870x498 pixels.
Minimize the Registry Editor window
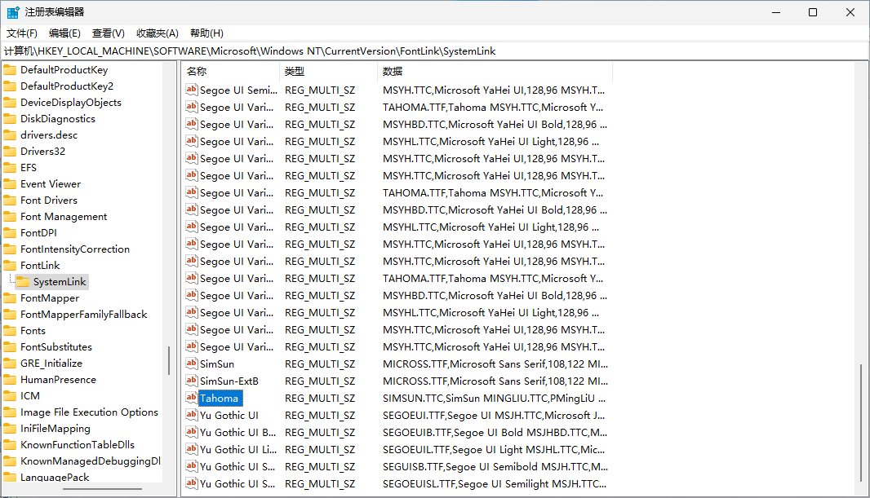pos(776,12)
